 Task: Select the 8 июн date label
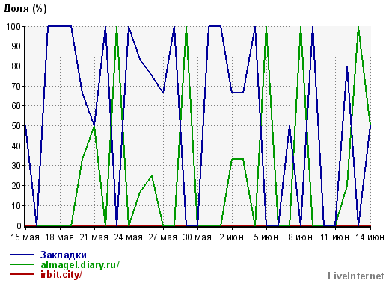pos(301,237)
